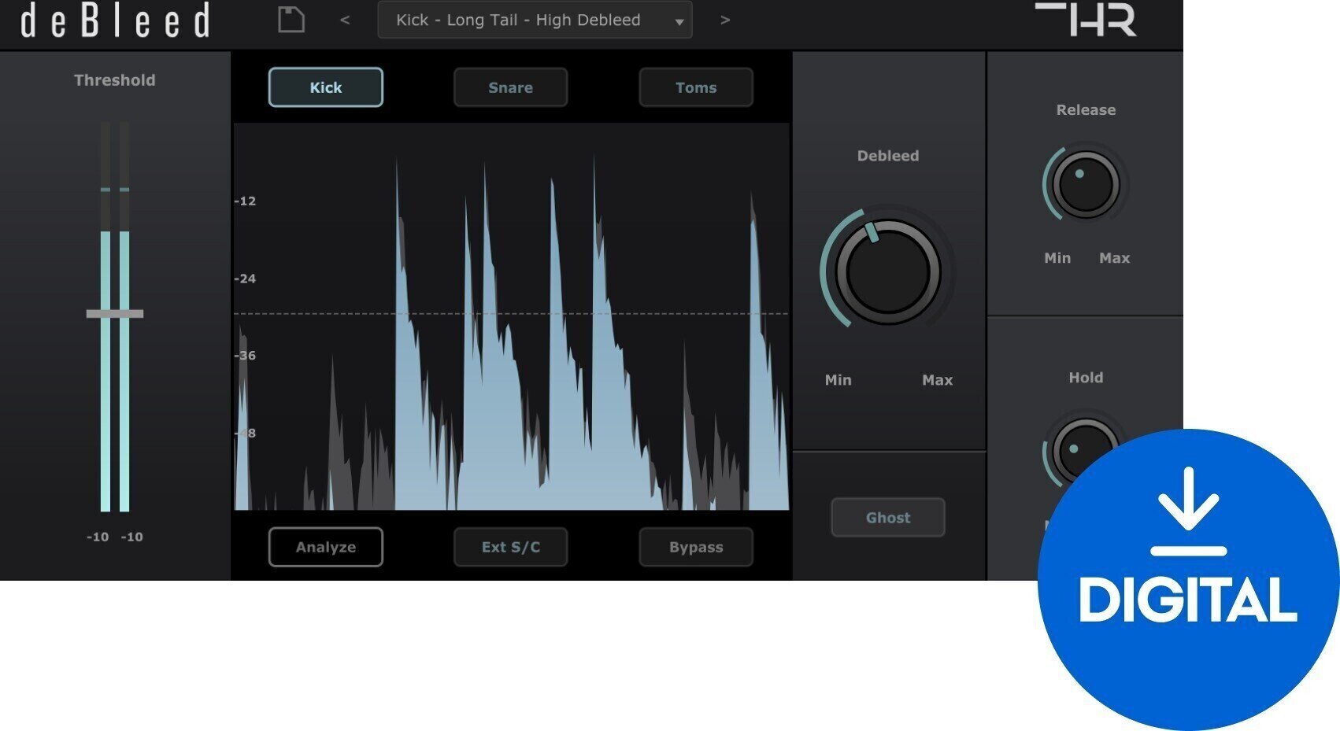The height and width of the screenshot is (731, 1340).
Task: Click the THR logo
Action: pyautogui.click(x=1086, y=20)
